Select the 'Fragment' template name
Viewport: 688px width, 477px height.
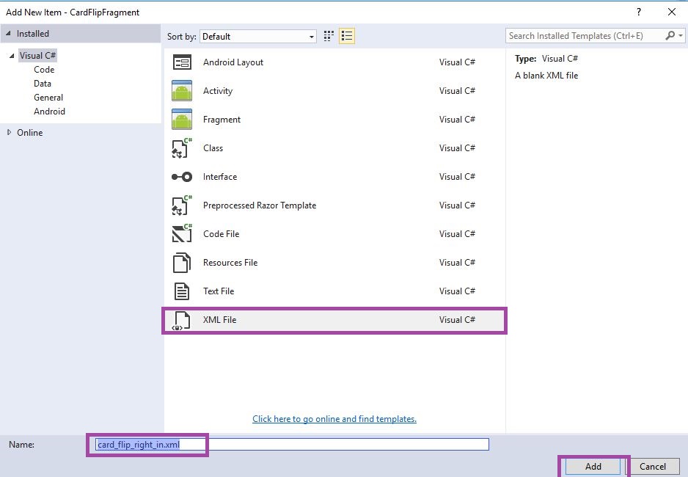point(222,120)
